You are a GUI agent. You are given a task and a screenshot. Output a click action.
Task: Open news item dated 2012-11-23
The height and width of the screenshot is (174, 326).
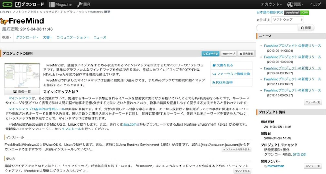coord(292,79)
